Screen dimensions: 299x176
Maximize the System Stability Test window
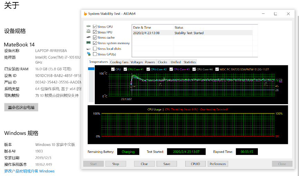275,14
